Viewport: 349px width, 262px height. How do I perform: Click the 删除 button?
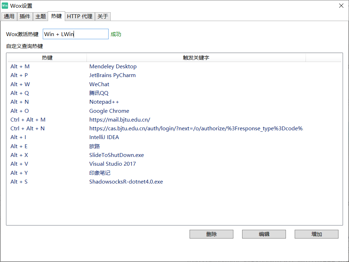[211, 234]
